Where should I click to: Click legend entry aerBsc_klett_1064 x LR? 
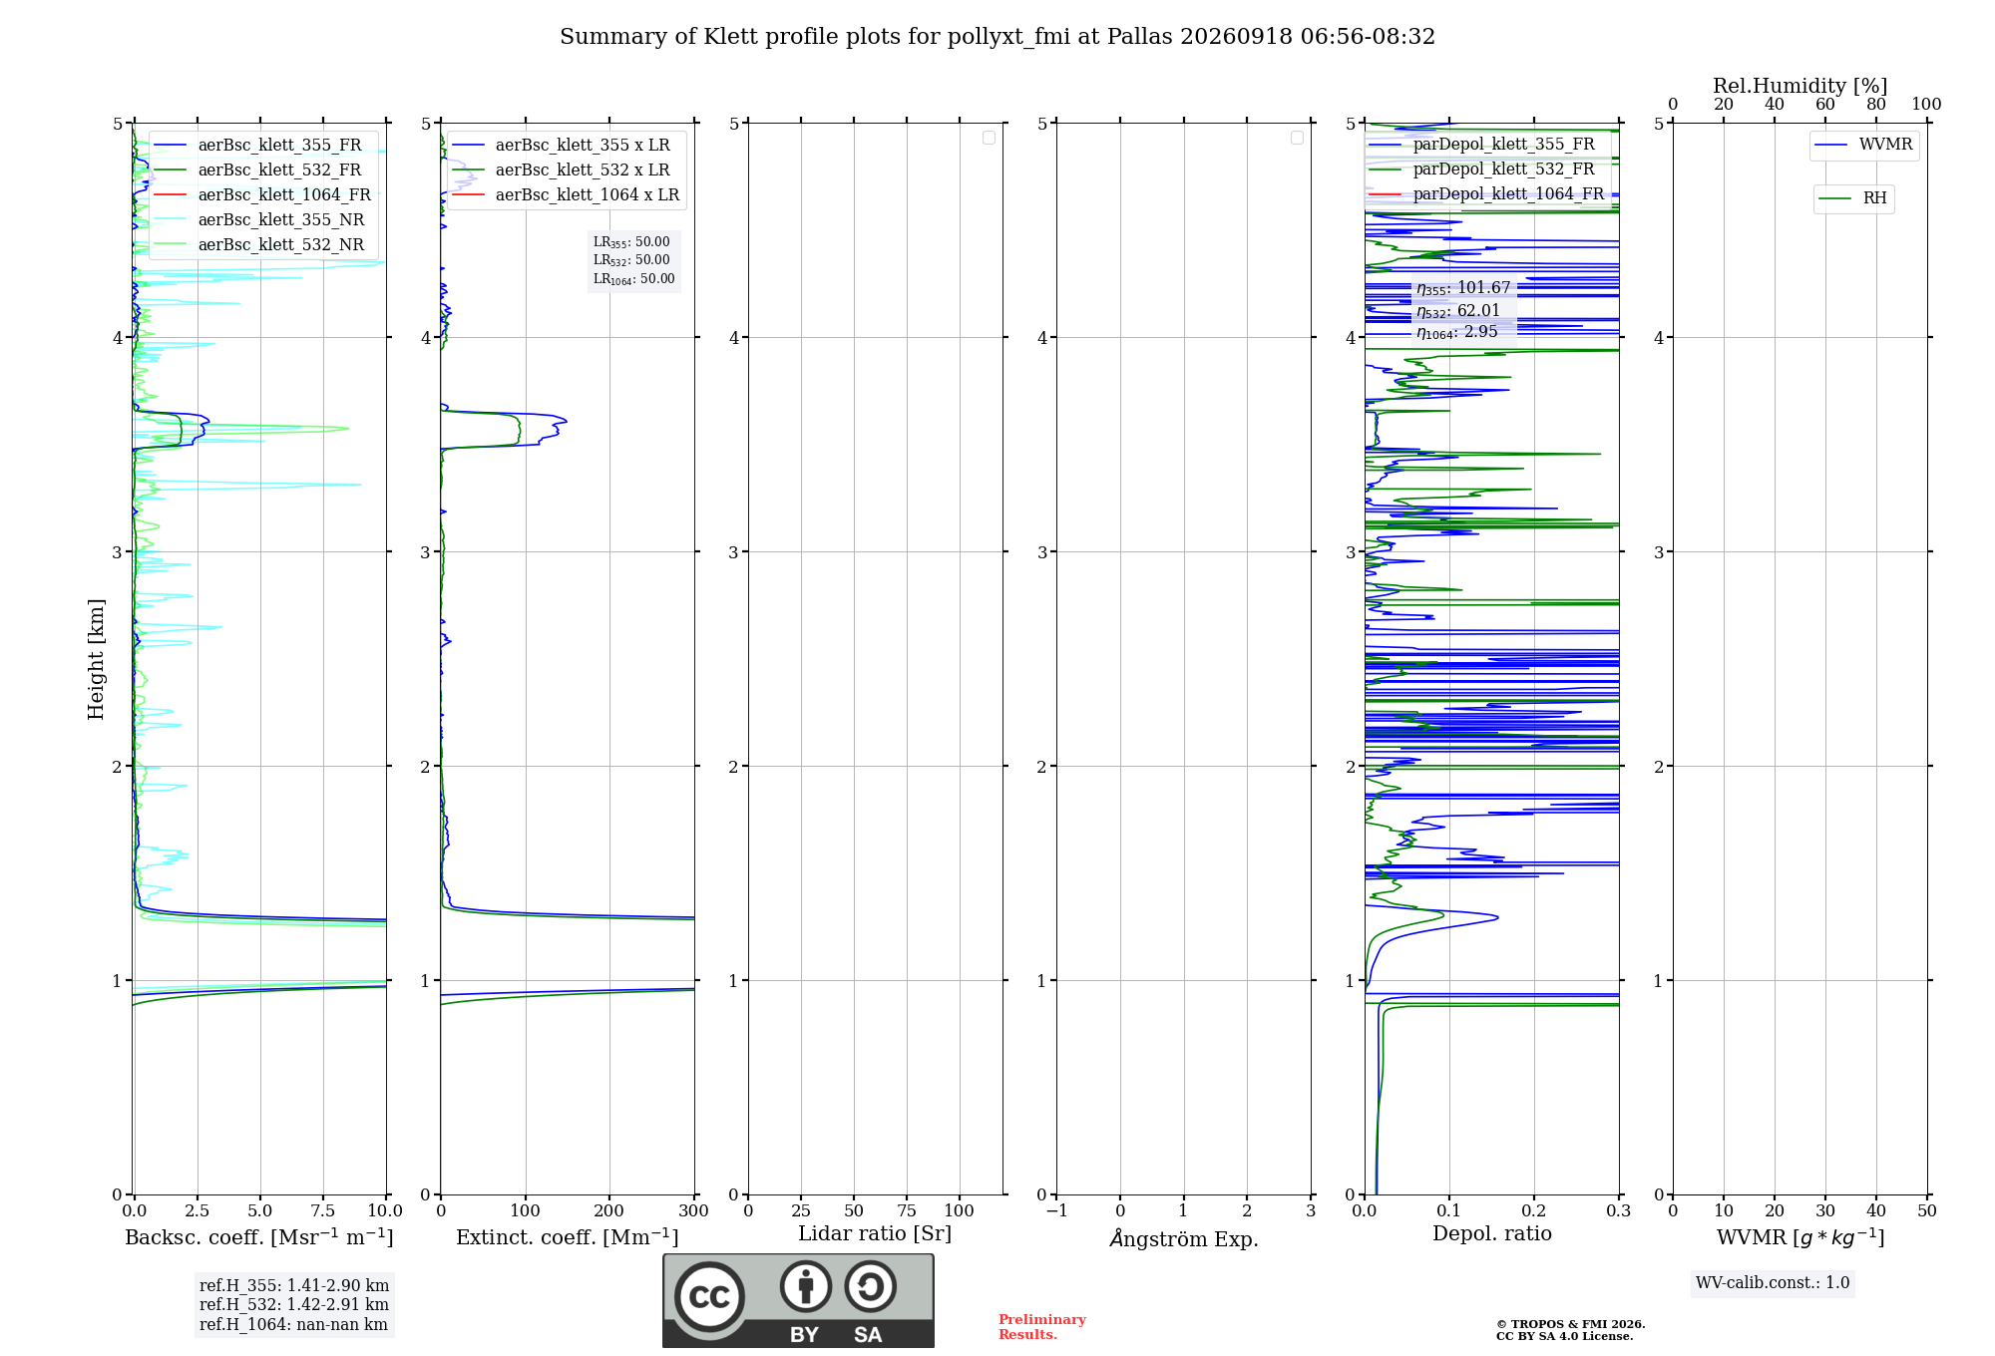[566, 194]
